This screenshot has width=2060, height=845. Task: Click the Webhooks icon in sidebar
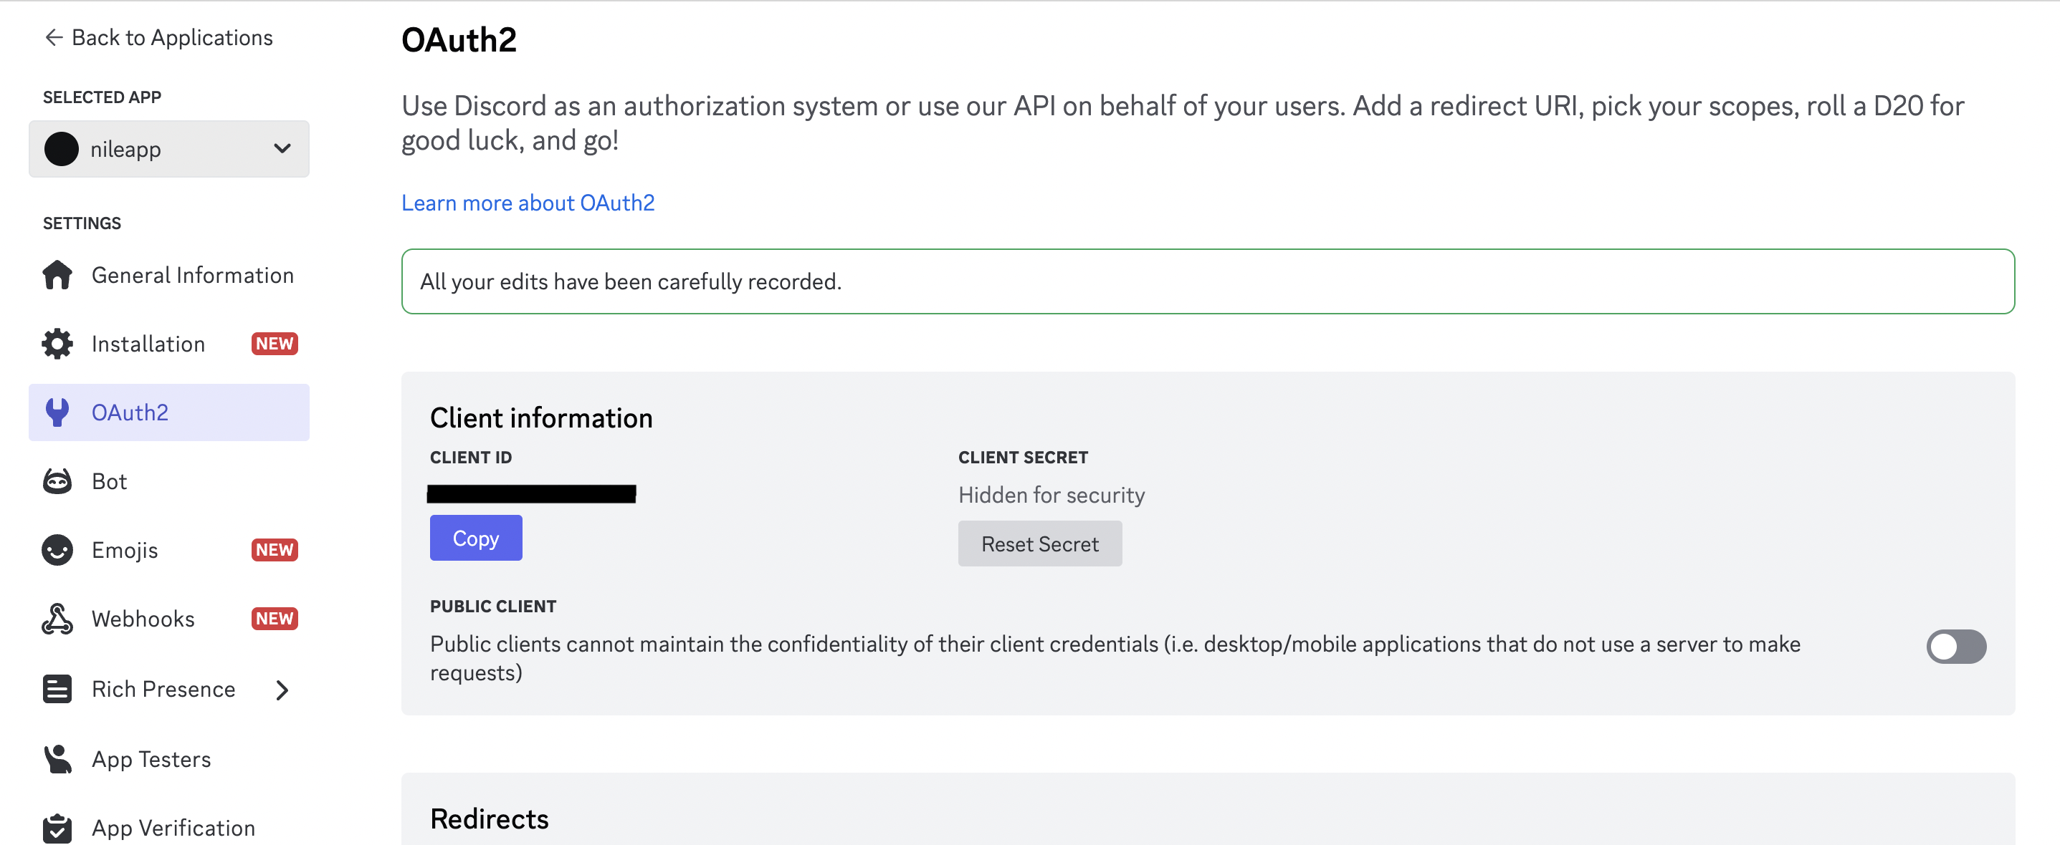(x=57, y=619)
